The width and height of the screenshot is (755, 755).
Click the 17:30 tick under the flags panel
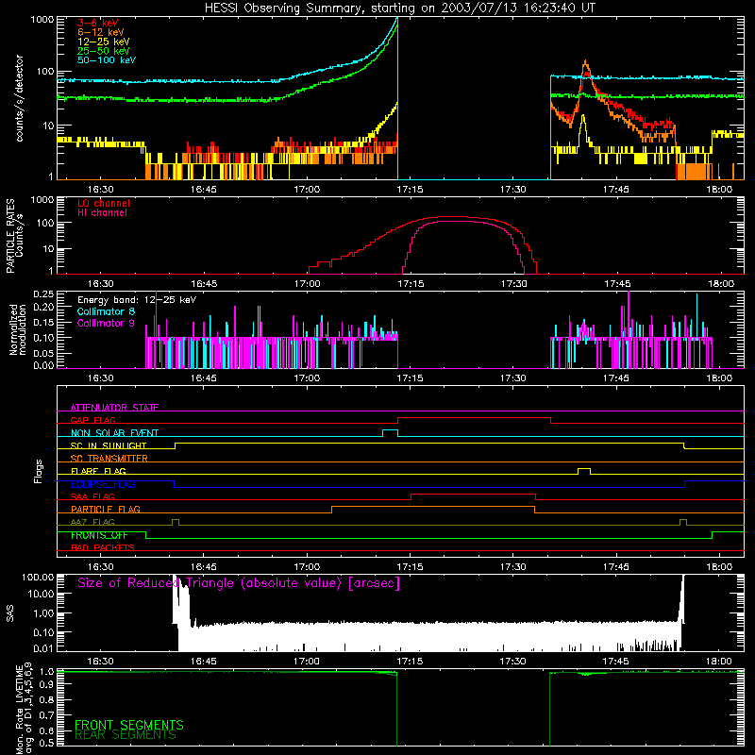[x=512, y=567]
